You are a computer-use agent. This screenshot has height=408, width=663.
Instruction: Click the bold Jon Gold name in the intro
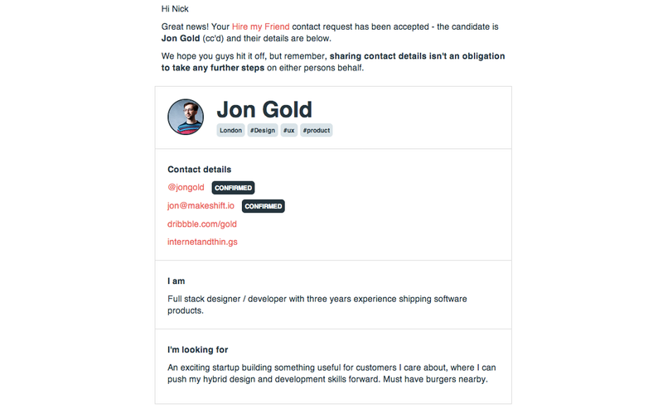181,38
